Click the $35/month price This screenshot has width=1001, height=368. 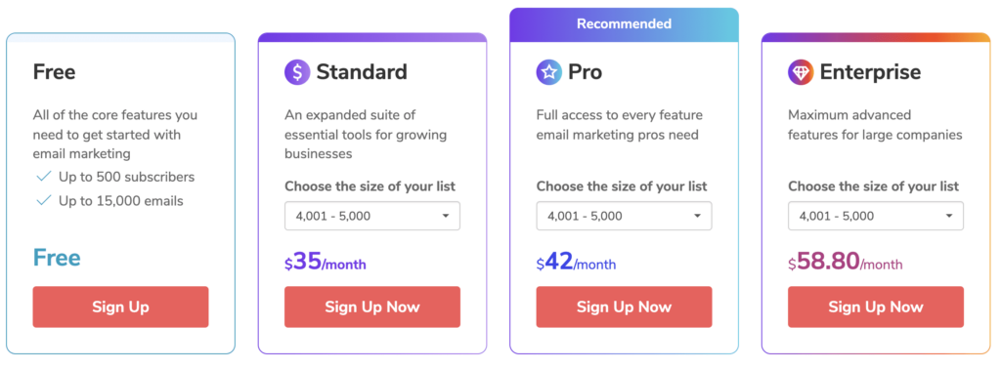click(x=326, y=262)
